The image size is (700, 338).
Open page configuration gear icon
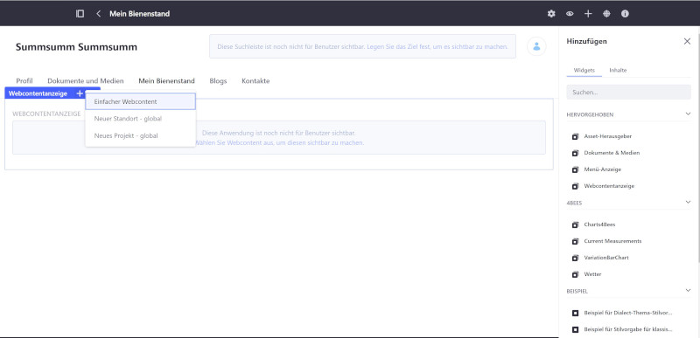(551, 14)
